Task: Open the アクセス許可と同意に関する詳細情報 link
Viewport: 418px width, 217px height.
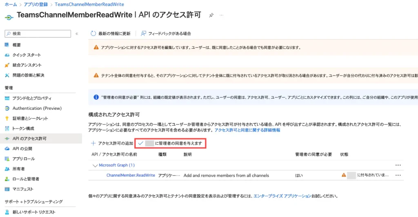Action: tap(247, 130)
